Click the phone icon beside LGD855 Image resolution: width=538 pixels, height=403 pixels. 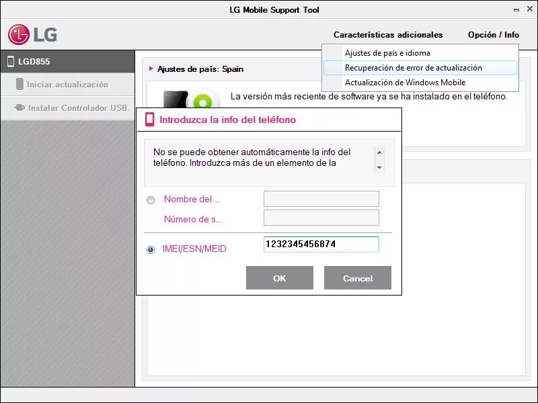point(11,61)
